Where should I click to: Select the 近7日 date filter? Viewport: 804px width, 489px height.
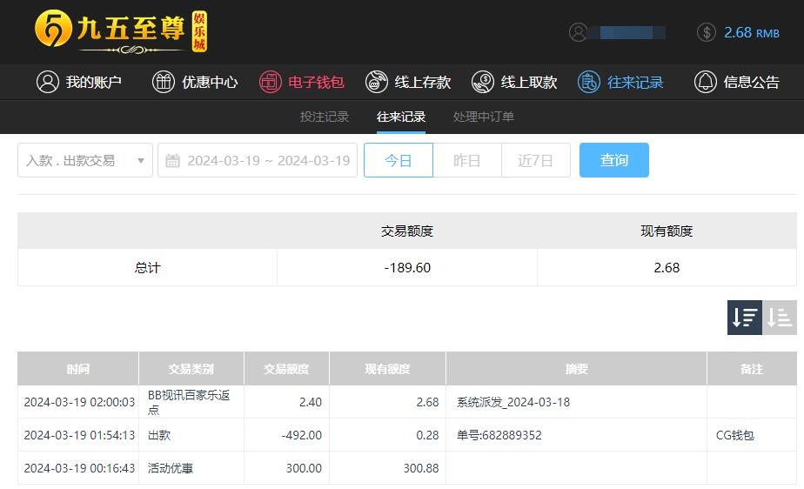[x=536, y=160]
